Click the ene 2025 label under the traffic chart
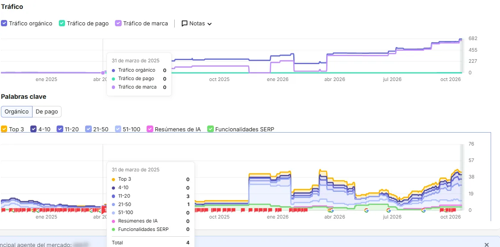The height and width of the screenshot is (247, 500). [x=46, y=79]
